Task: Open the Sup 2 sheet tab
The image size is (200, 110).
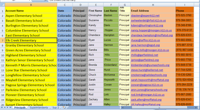Action: pyautogui.click(x=56, y=108)
